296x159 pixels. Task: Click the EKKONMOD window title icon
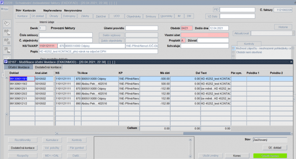[x=6, y=62]
